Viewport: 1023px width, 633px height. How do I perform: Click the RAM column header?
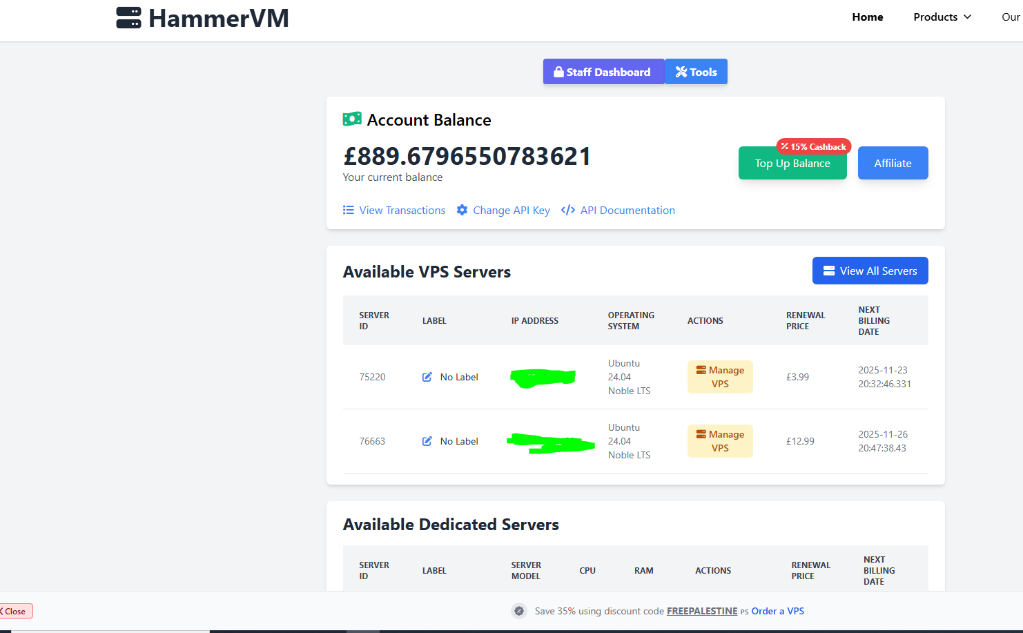tap(644, 571)
